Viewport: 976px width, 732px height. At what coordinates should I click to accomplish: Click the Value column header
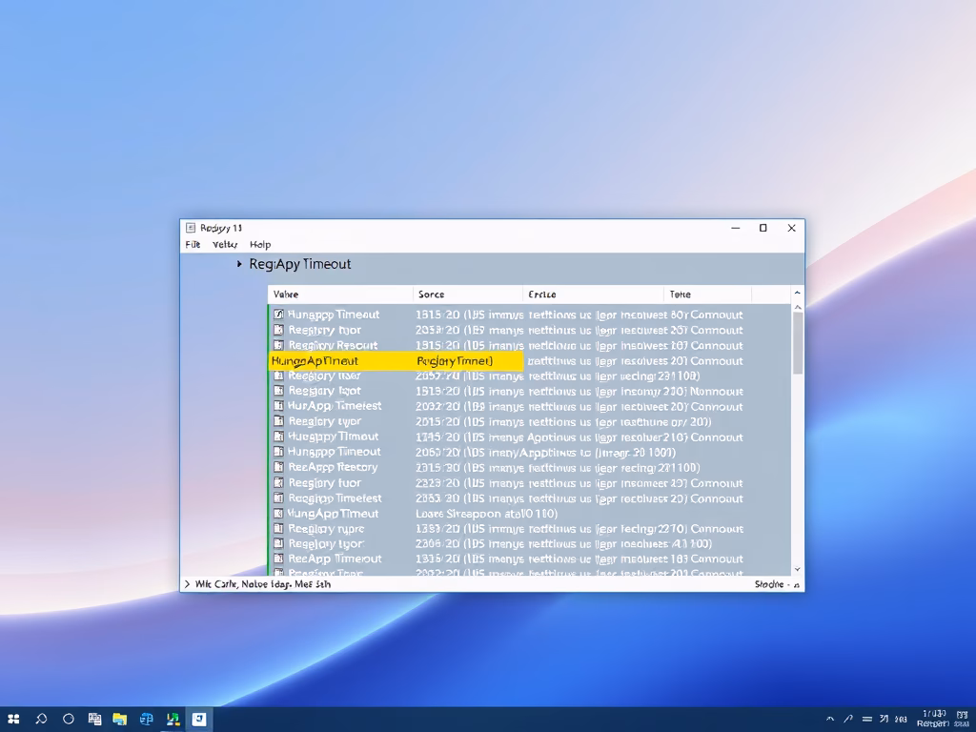[x=286, y=295]
